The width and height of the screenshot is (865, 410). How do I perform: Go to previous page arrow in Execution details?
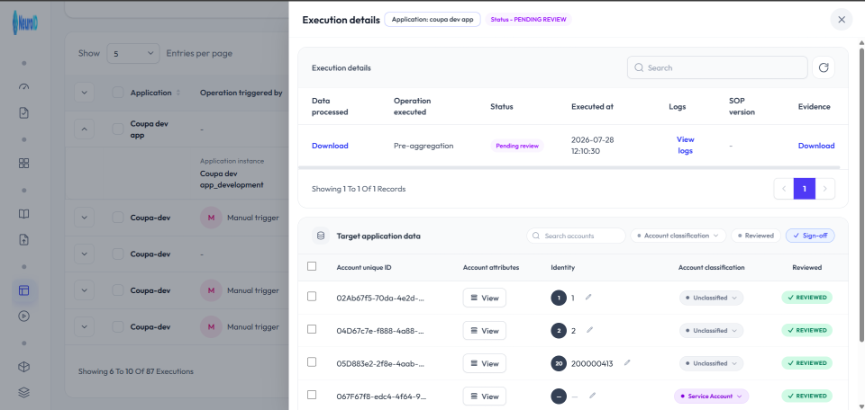[784, 189]
